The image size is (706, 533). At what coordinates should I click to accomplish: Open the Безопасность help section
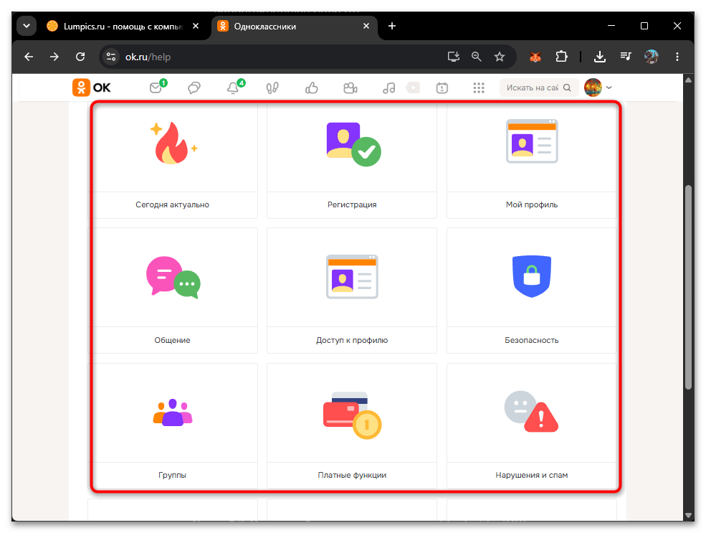pos(531,291)
